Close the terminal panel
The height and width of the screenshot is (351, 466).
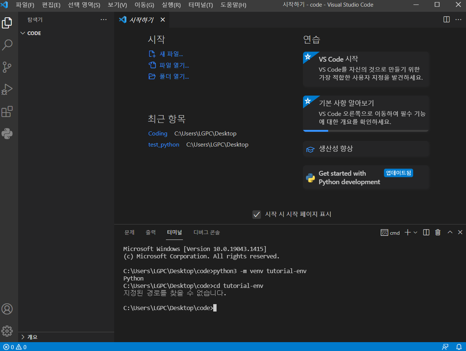point(460,232)
